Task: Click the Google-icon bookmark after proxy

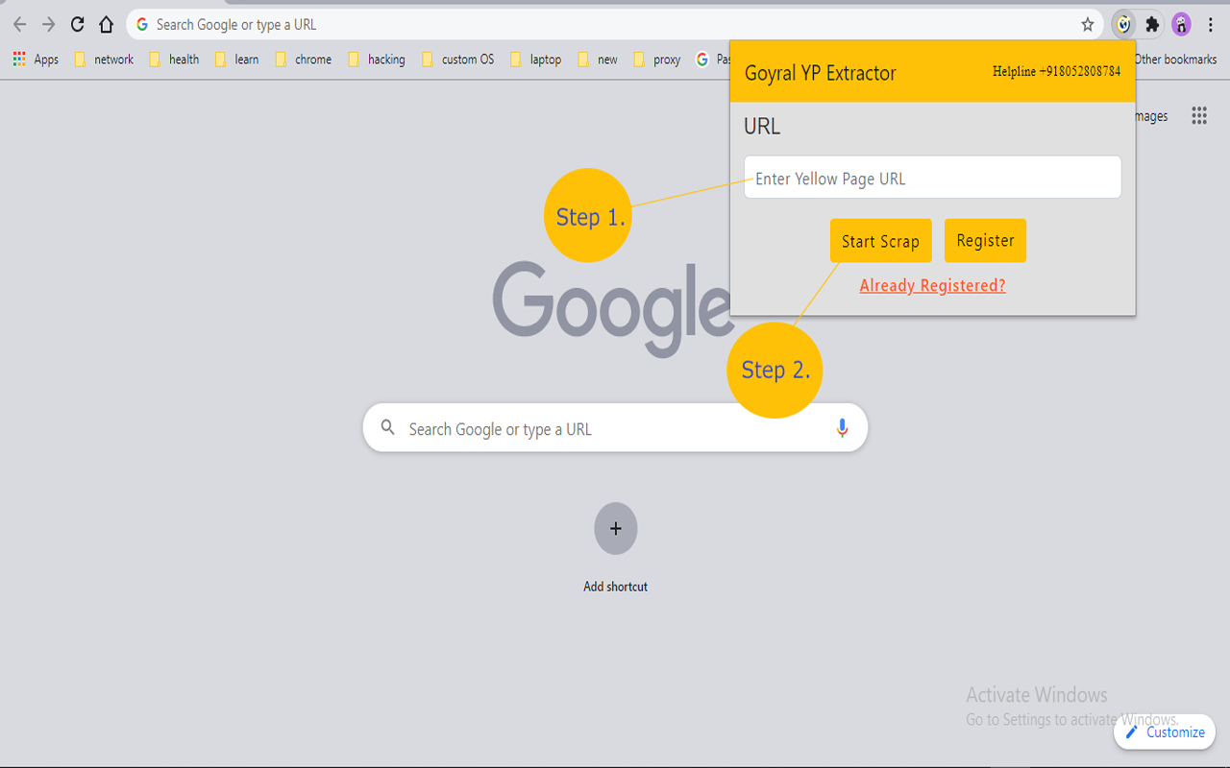Action: (x=712, y=60)
